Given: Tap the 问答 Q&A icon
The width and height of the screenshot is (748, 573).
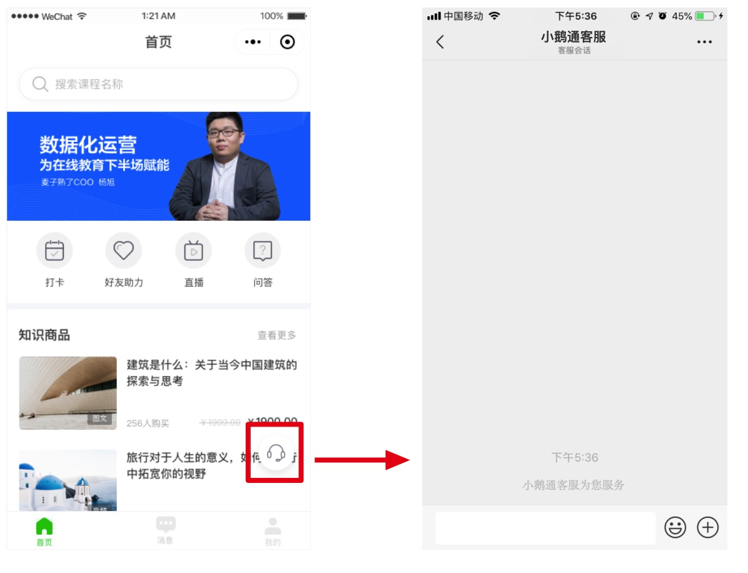Looking at the screenshot, I should tap(263, 251).
